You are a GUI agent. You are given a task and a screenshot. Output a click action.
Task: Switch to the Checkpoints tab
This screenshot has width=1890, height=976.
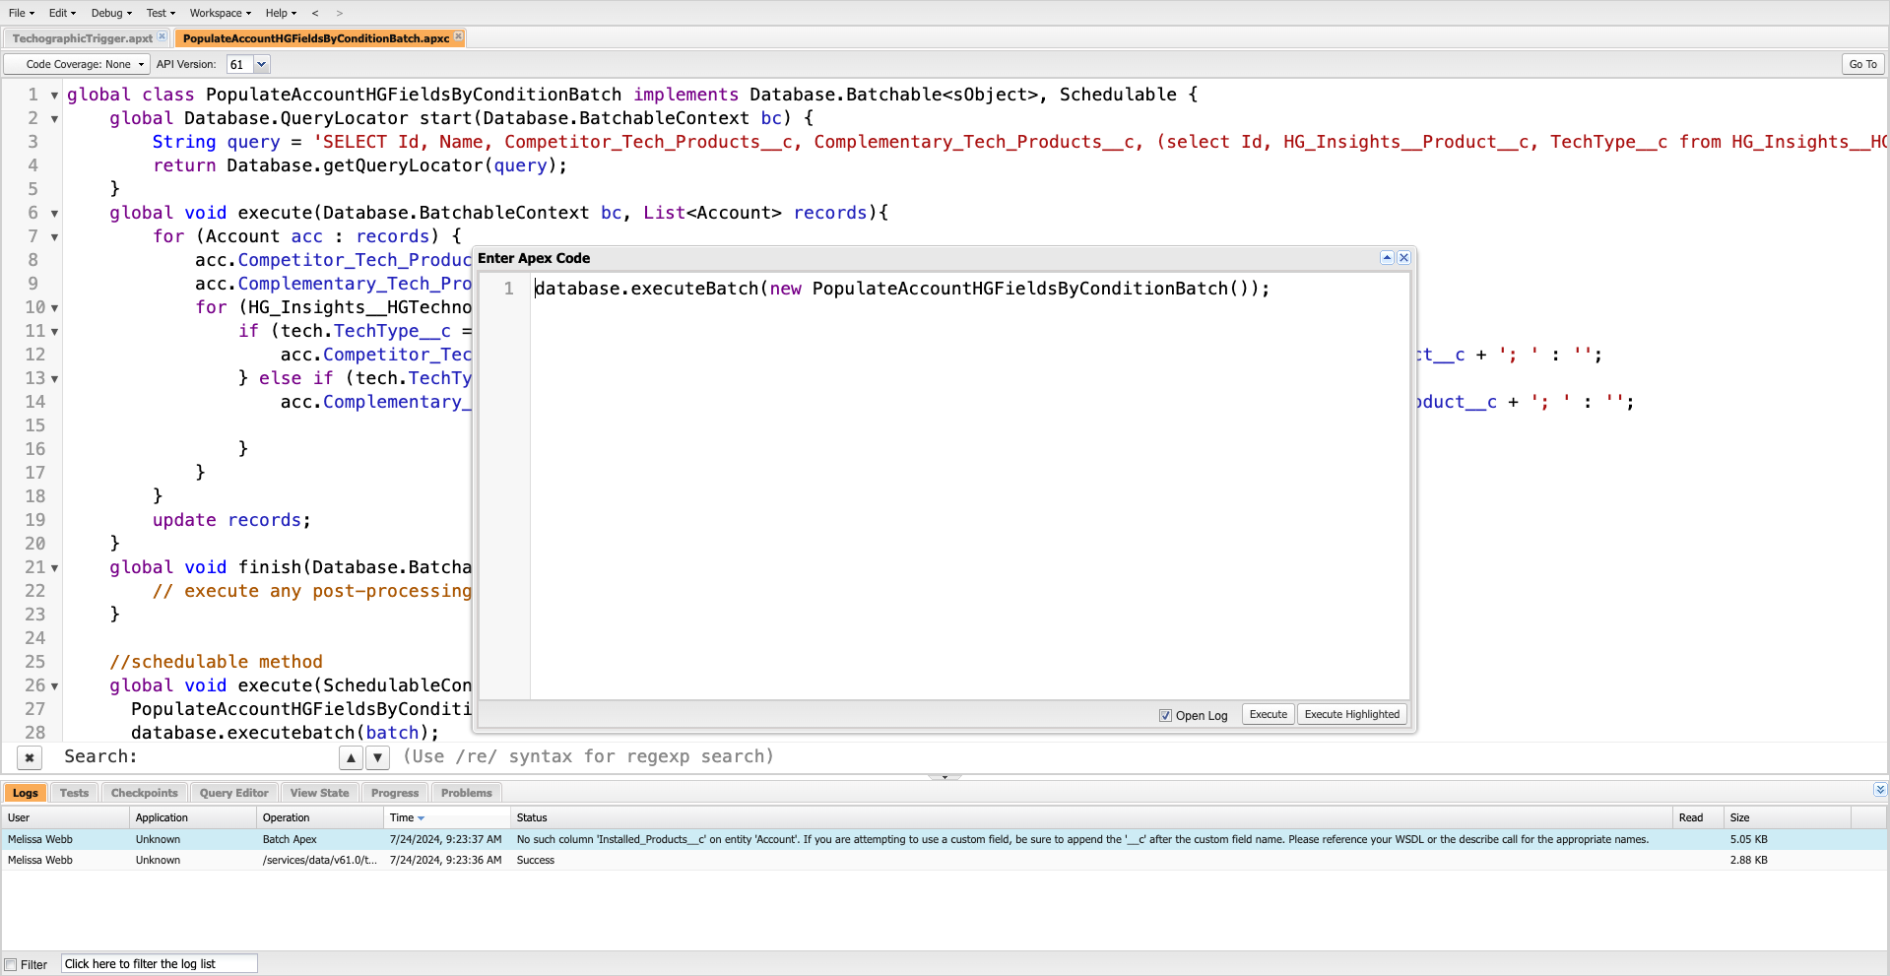(x=145, y=793)
